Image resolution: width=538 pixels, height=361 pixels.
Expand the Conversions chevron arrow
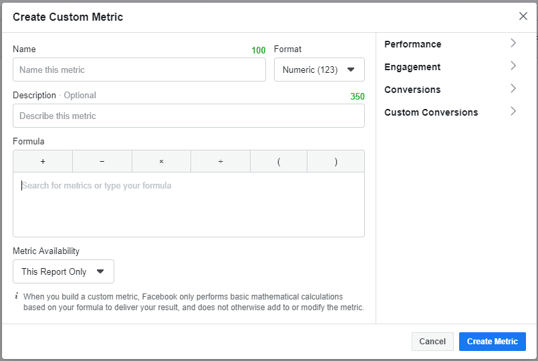tap(513, 89)
